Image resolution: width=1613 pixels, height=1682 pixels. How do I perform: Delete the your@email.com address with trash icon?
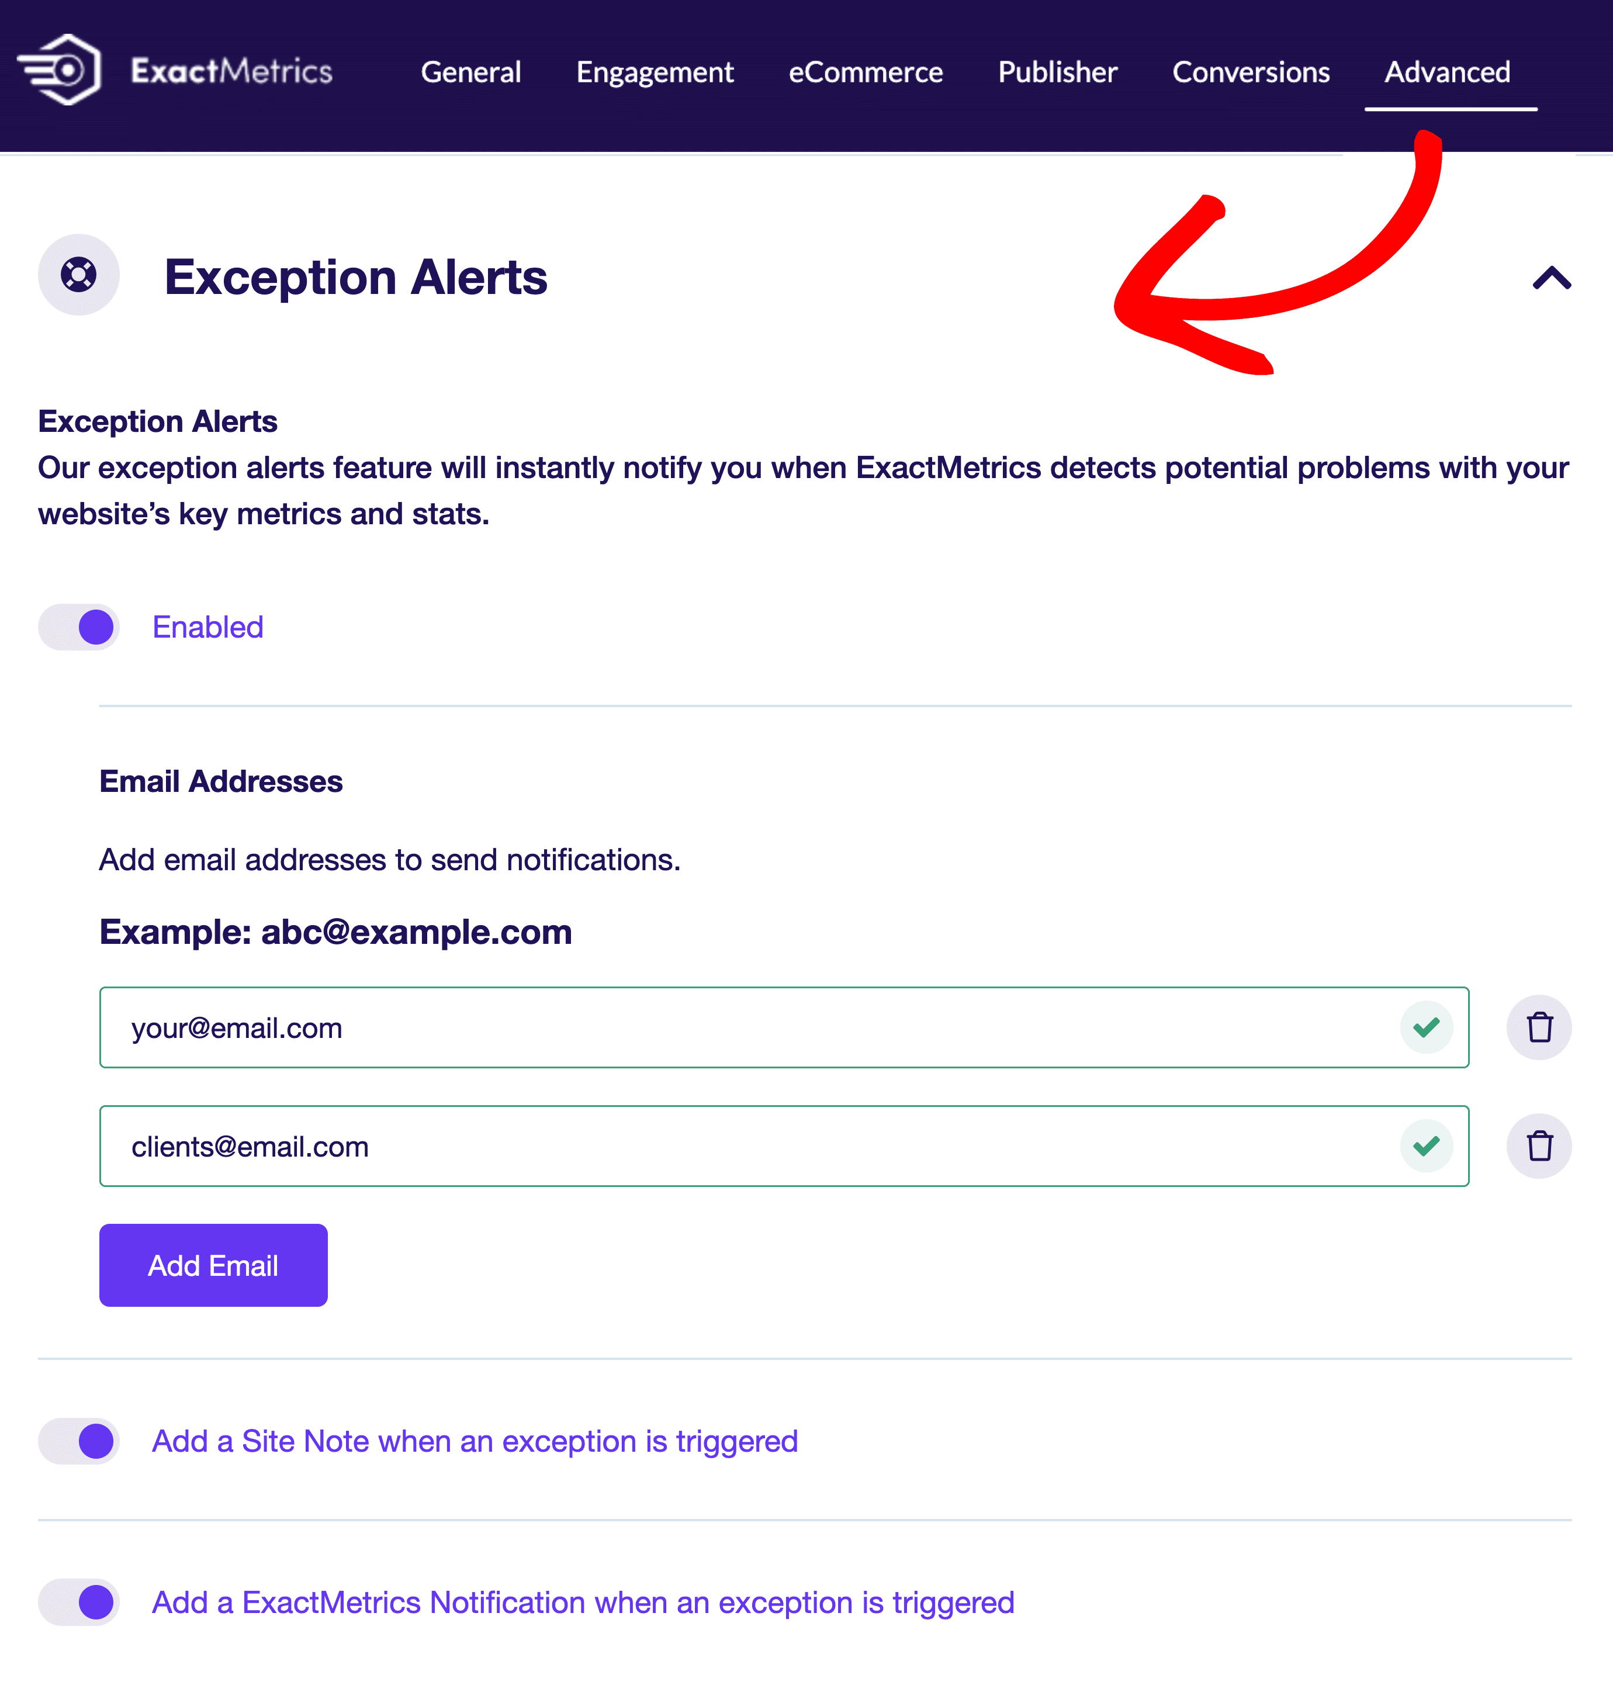coord(1539,1027)
